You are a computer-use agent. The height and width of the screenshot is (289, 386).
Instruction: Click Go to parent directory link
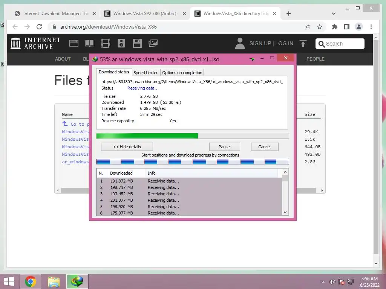[75, 124]
